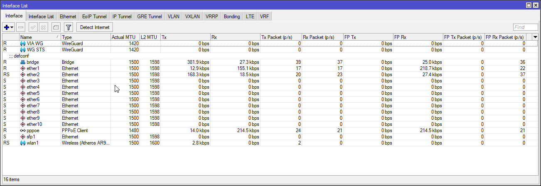Switch to the Interface tab
Image resolution: width=541 pixels, height=186 pixels.
(x=14, y=16)
